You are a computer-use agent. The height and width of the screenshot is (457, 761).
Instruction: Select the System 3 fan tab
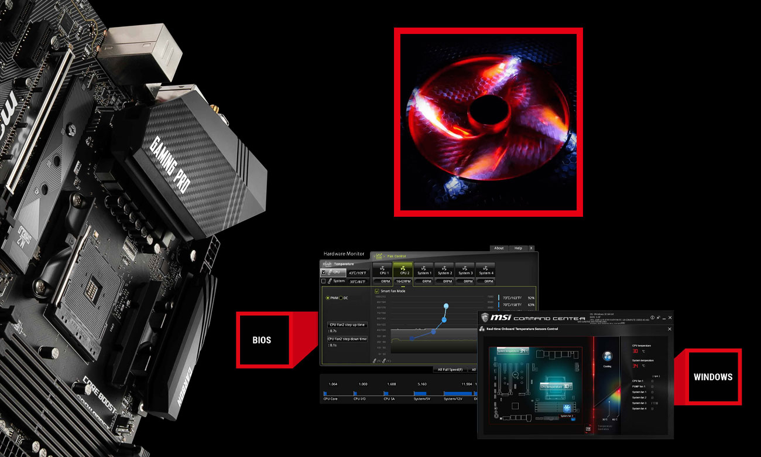point(465,270)
